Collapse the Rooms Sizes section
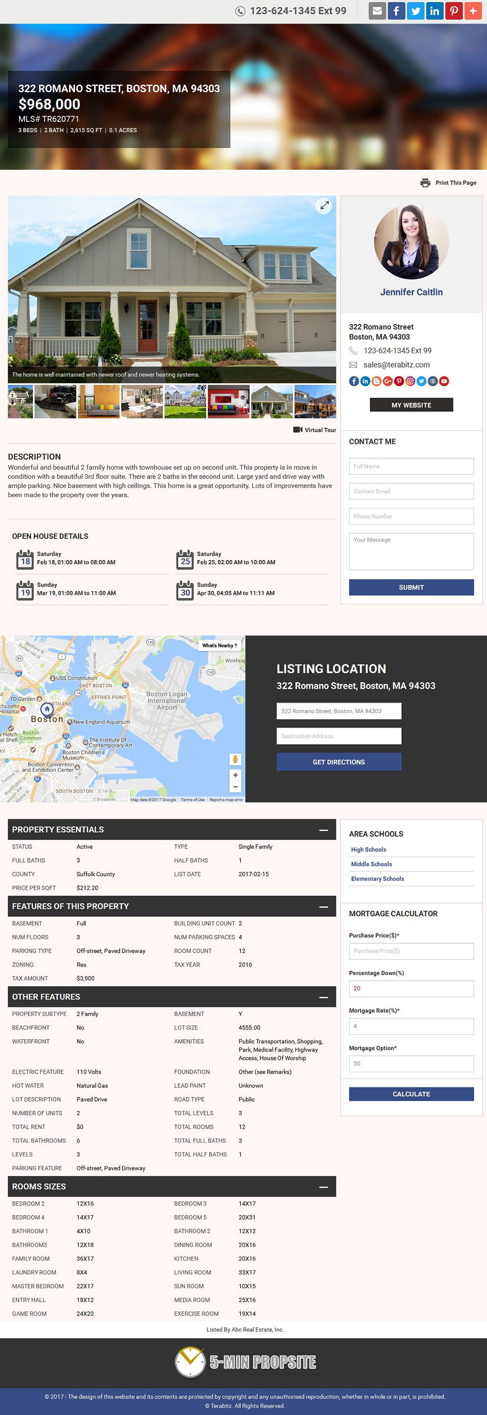The image size is (487, 1415). coord(323,1187)
